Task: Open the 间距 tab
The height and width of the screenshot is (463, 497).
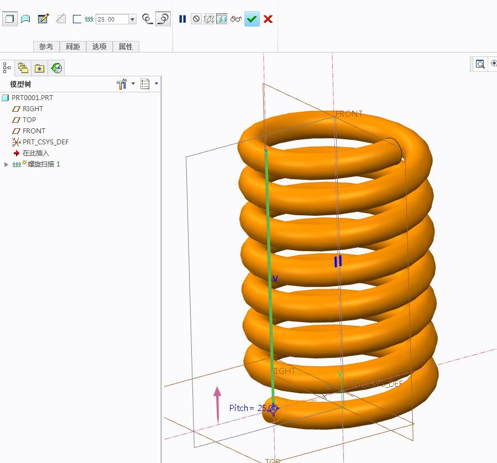Action: 73,46
